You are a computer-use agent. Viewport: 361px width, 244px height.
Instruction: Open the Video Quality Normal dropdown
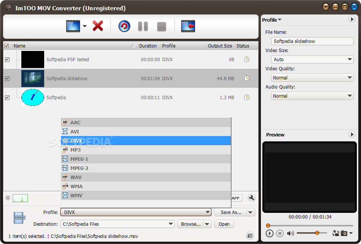click(312, 78)
